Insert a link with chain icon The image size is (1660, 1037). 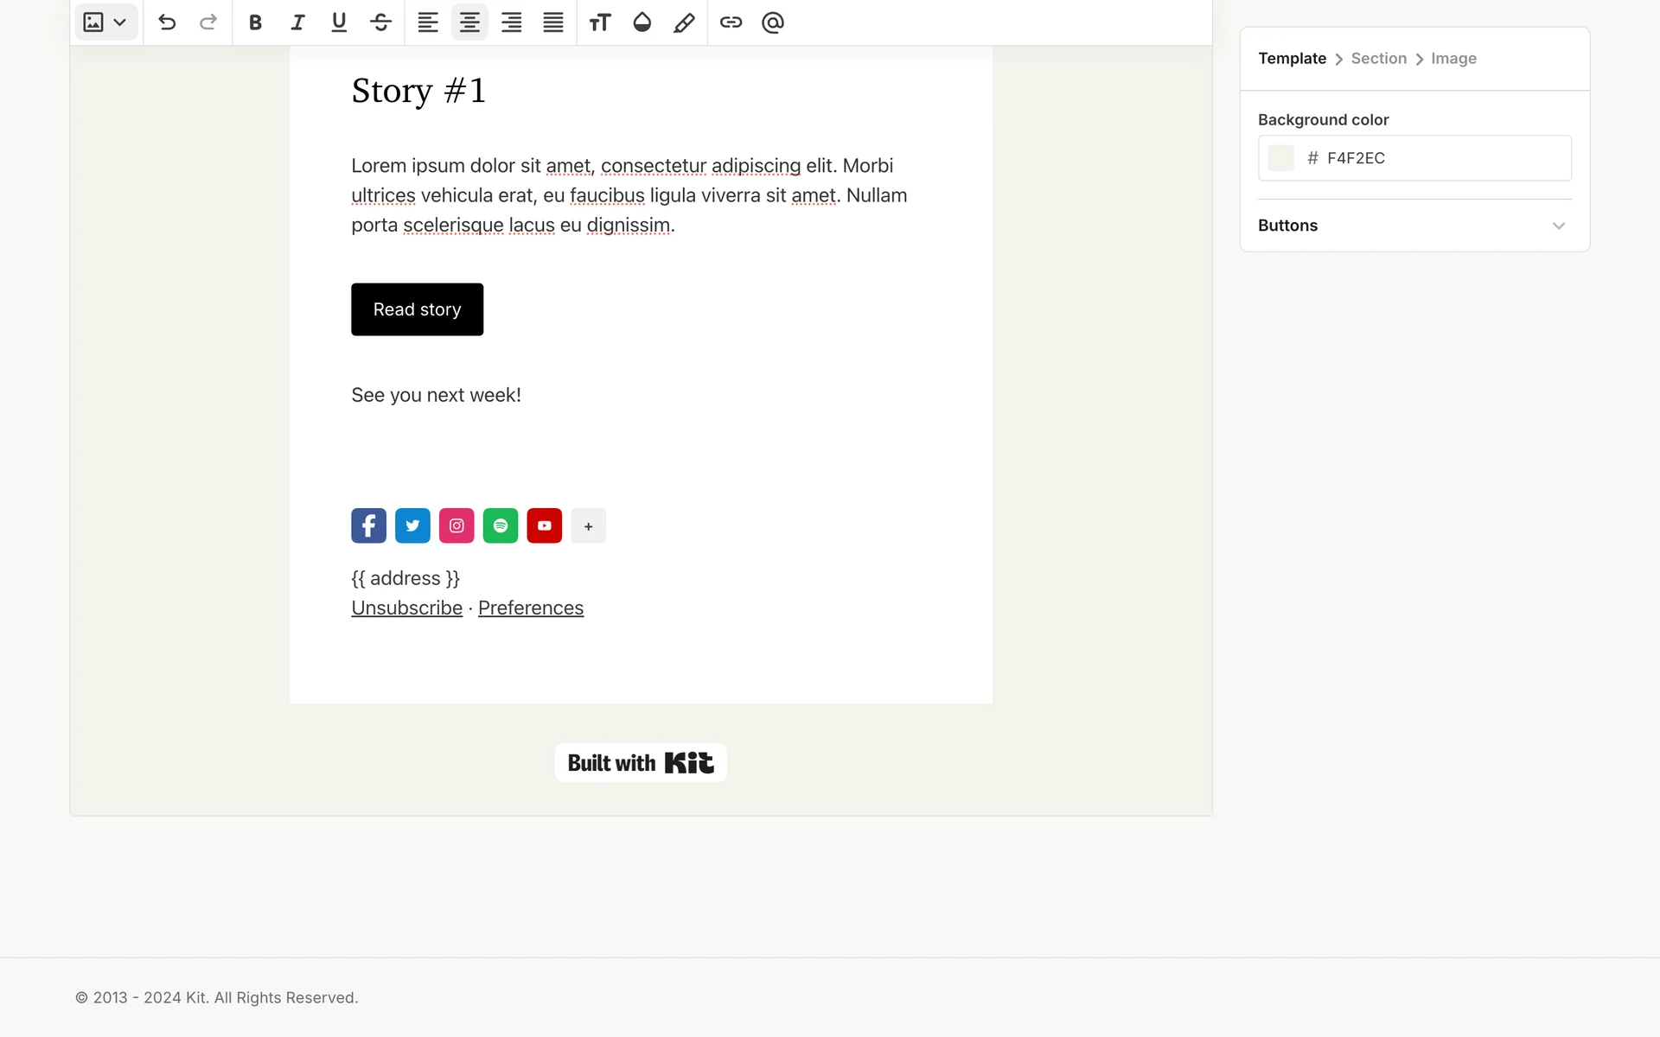click(731, 22)
